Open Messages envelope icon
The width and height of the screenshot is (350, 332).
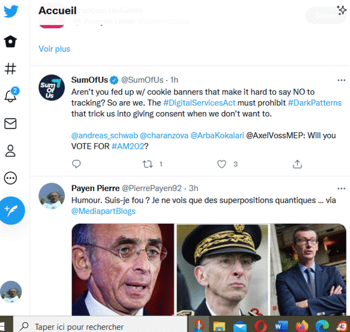tap(10, 124)
